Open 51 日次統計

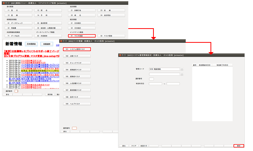click(82, 23)
